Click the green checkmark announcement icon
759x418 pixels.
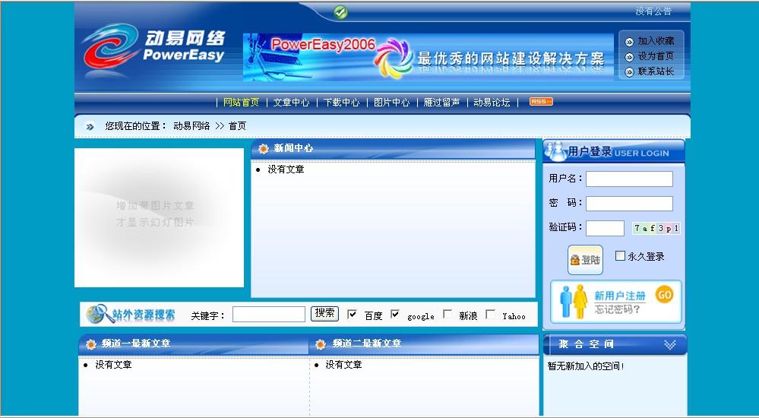341,11
